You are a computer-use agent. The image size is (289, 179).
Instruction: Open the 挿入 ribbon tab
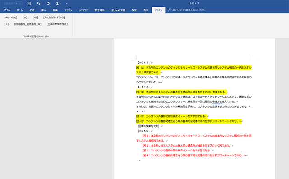[43, 10]
